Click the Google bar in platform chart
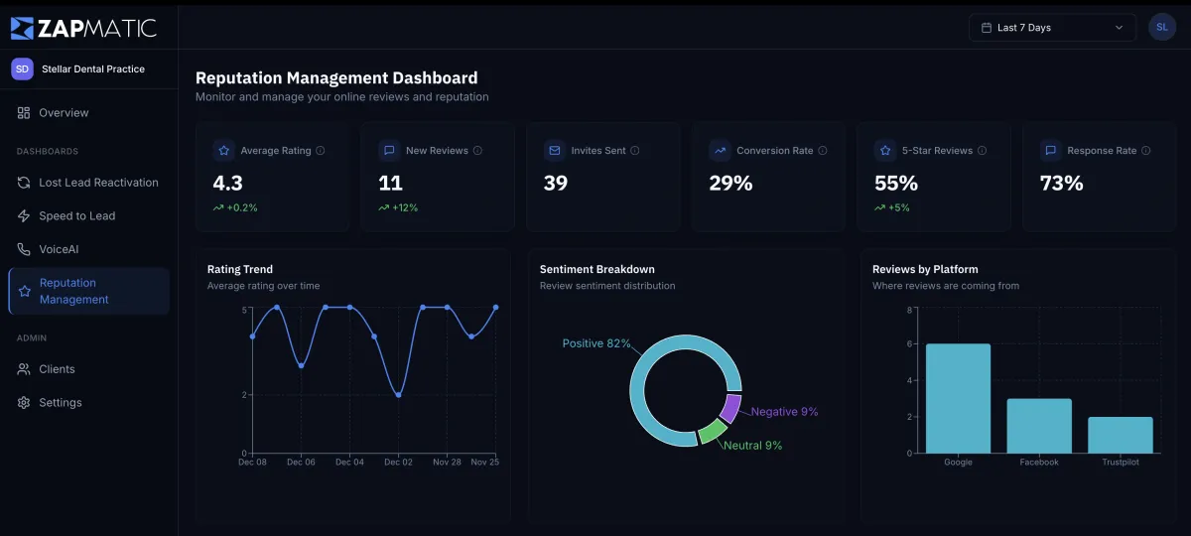Image resolution: width=1191 pixels, height=536 pixels. click(x=958, y=398)
